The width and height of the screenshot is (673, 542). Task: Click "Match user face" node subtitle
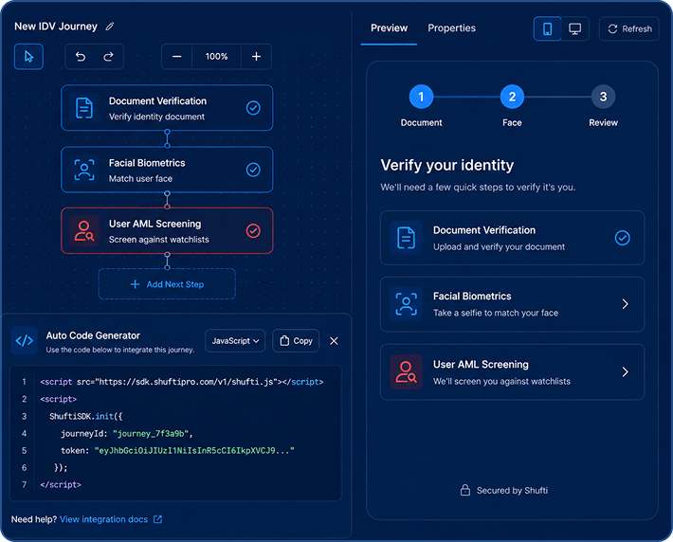tap(140, 178)
